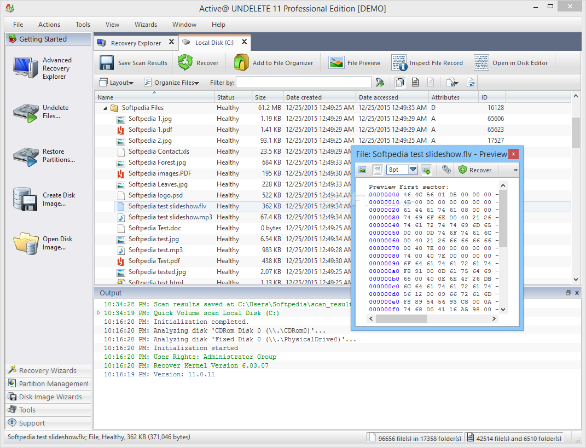Open the Layout dropdown
The height and width of the screenshot is (448, 586).
(116, 83)
